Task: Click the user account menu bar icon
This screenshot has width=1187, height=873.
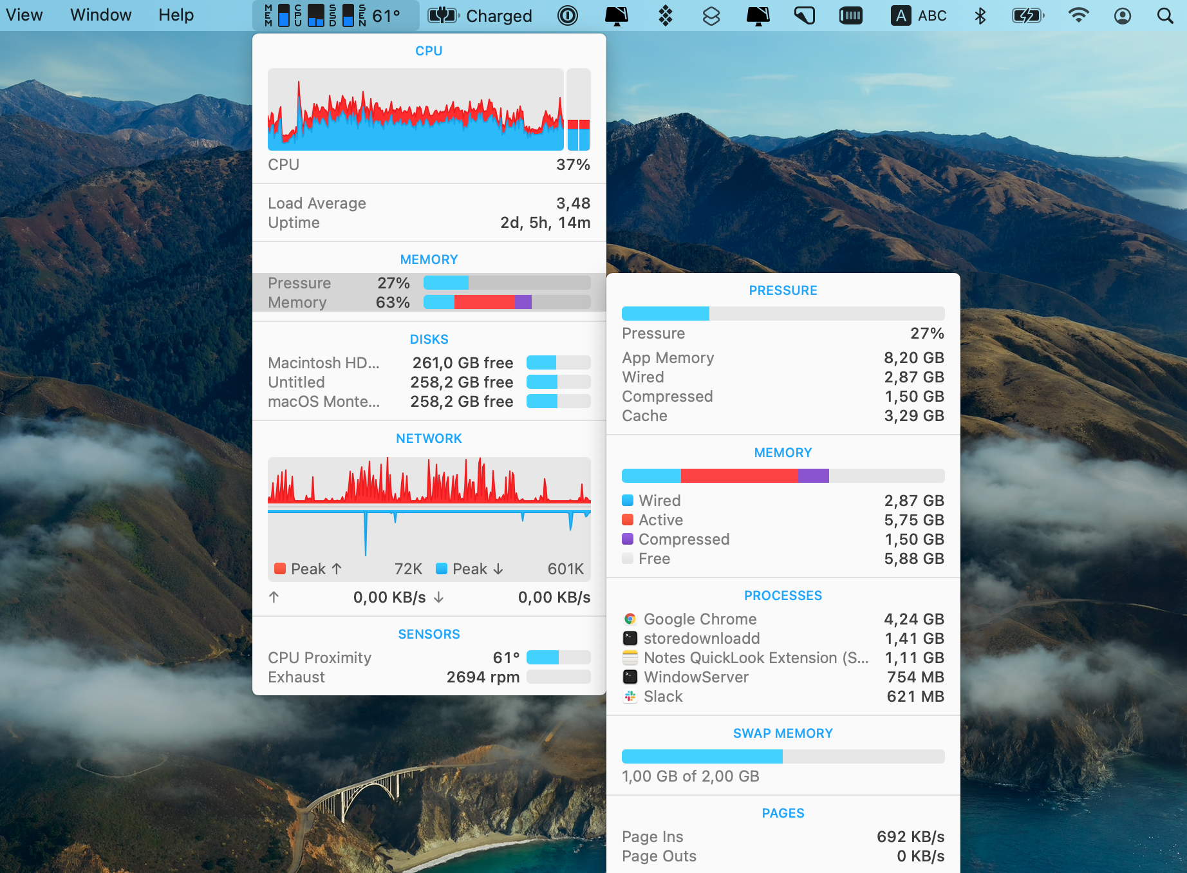Action: pyautogui.click(x=1123, y=15)
